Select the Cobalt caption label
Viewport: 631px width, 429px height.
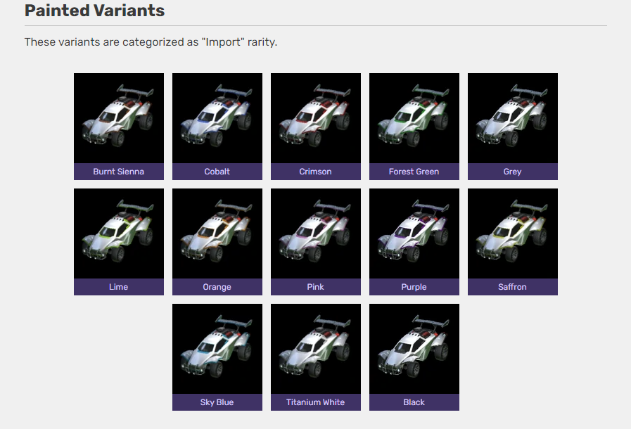(x=217, y=172)
